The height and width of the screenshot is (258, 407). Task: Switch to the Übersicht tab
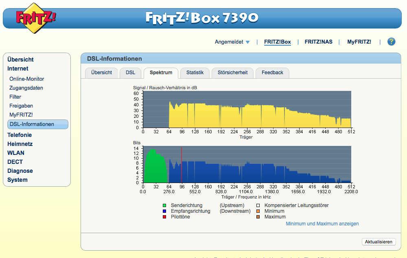pos(101,73)
